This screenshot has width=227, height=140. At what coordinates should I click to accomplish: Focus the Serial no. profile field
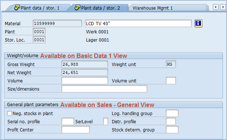click(x=68, y=121)
